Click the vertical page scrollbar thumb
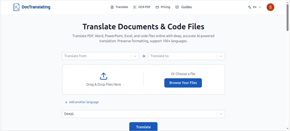Image resolution: width=290 pixels, height=131 pixels. click(287, 17)
